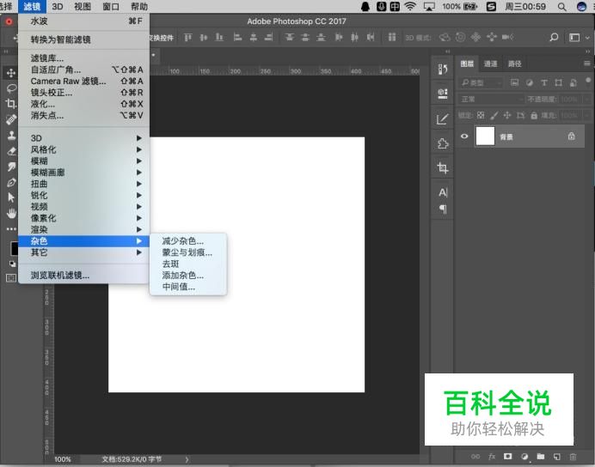Click align top edges icon
595x467 pixels.
187,37
